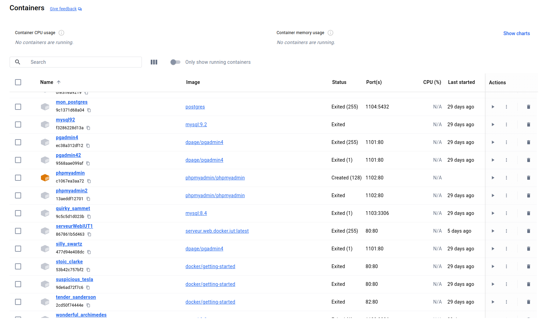Viewport: 546px width, 322px height.
Task: Start the phpmyadmin container
Action: coord(493,178)
